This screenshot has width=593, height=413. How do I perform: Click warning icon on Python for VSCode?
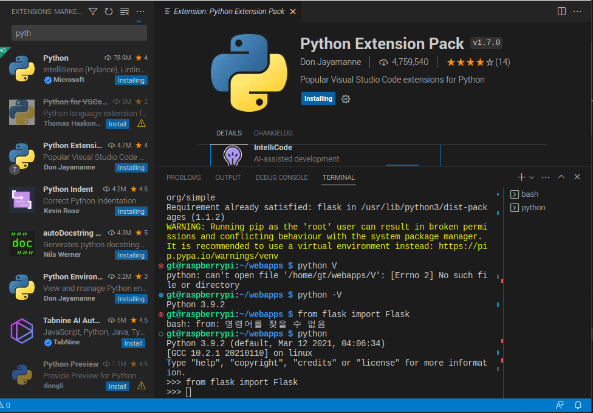[x=142, y=124]
